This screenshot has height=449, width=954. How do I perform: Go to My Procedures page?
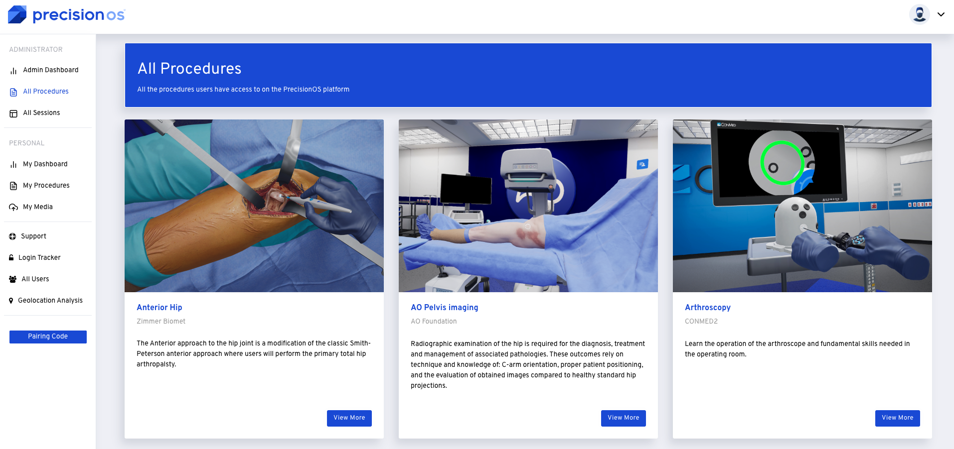pyautogui.click(x=46, y=186)
